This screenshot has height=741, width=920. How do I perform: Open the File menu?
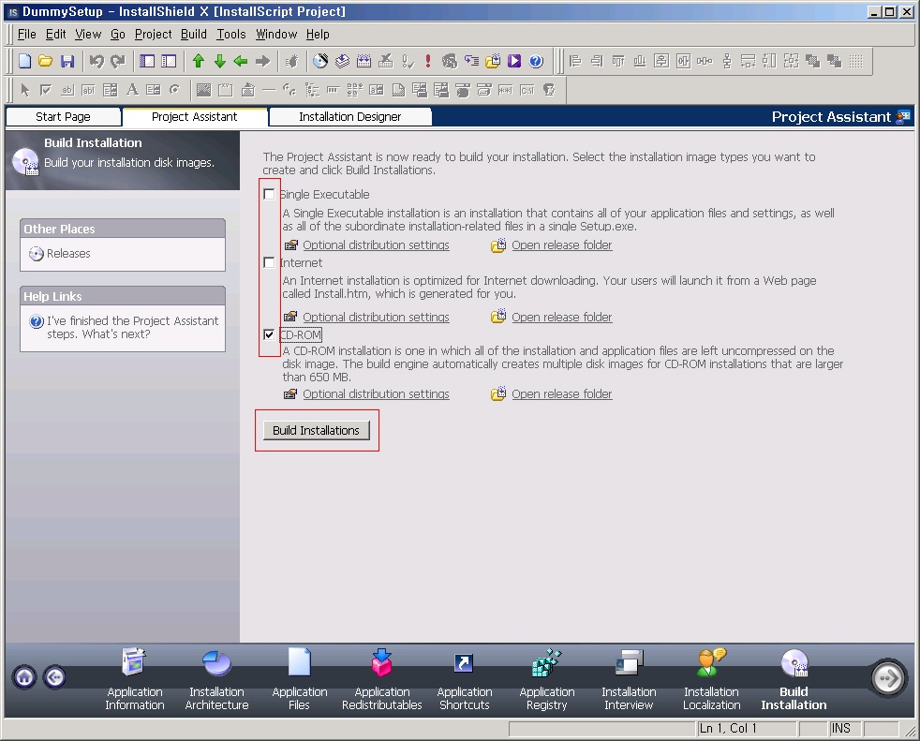26,34
